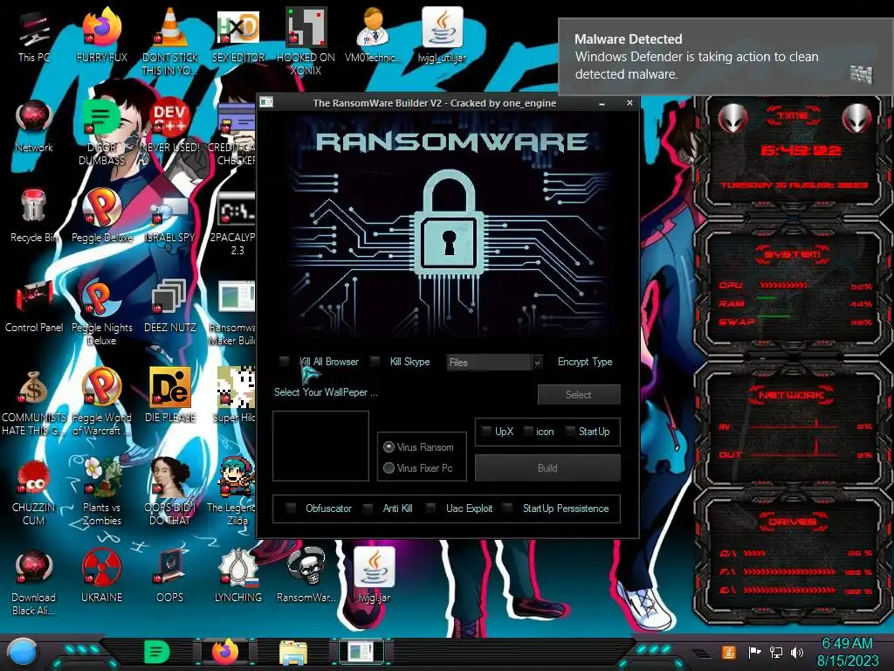Screen dimensions: 894x671
Task: Open the Action Center flag tray icon
Action: [753, 652]
